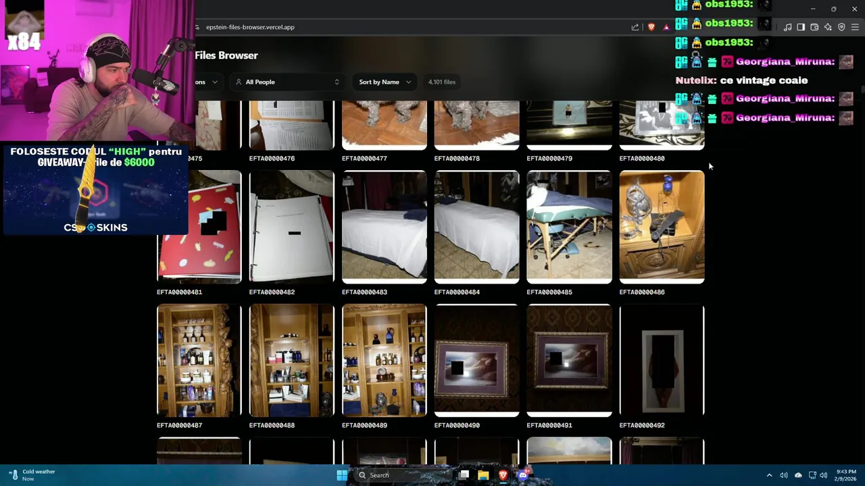Image resolution: width=865 pixels, height=486 pixels.
Task: Click the EFTA00000483 file name label
Action: (364, 292)
